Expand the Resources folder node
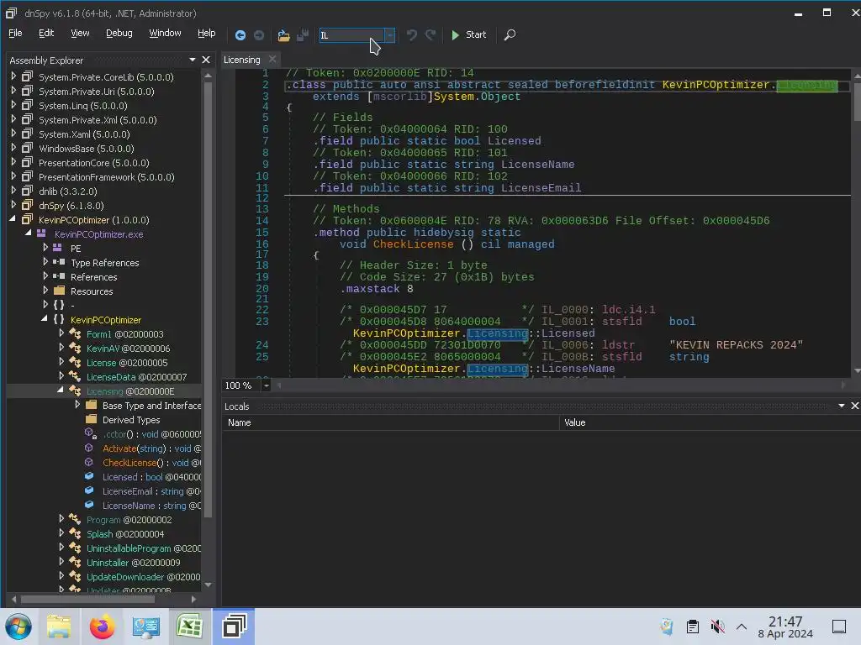Viewport: 861px width, 645px height. [x=45, y=291]
